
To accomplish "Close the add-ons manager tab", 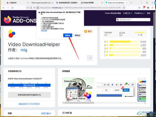I will 102,3.
